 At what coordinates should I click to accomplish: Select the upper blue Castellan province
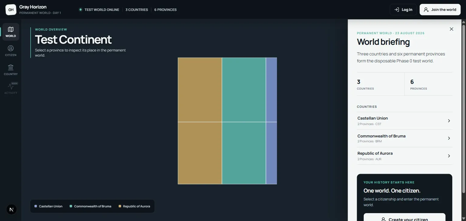point(272,90)
